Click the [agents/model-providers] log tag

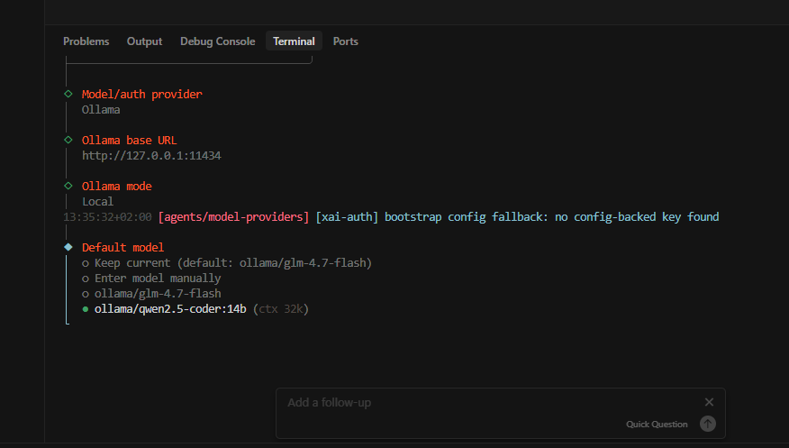point(233,217)
